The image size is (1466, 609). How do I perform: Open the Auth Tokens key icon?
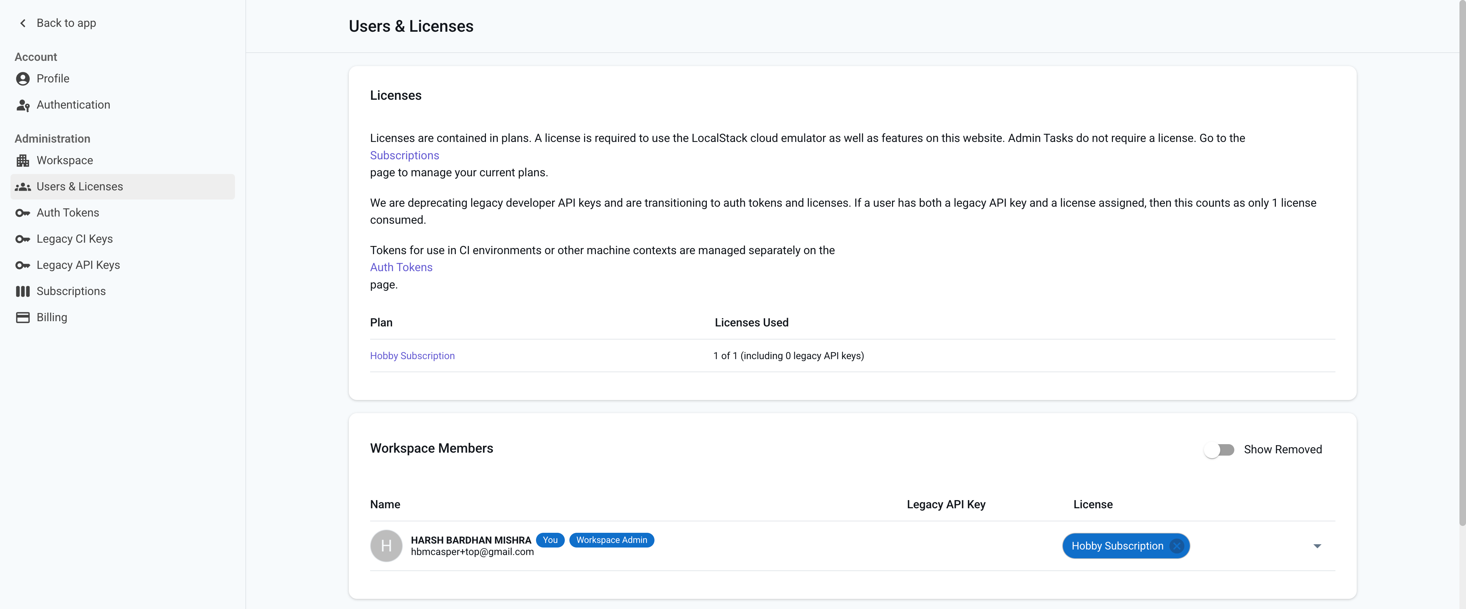(x=22, y=213)
